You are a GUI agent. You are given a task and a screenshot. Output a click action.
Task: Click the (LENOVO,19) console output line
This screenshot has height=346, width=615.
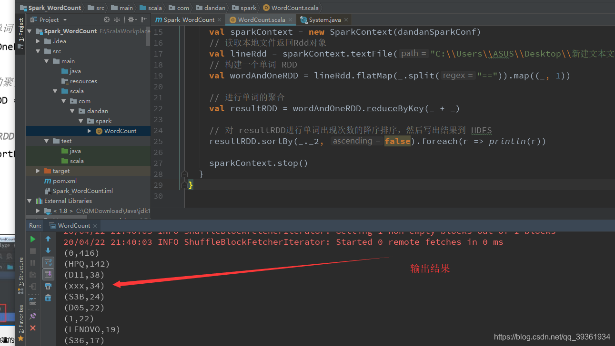tap(92, 329)
